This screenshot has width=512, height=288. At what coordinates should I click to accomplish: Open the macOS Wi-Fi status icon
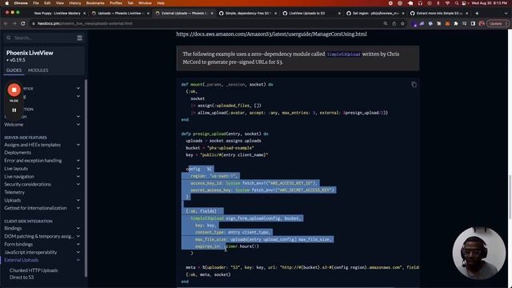[447, 3]
